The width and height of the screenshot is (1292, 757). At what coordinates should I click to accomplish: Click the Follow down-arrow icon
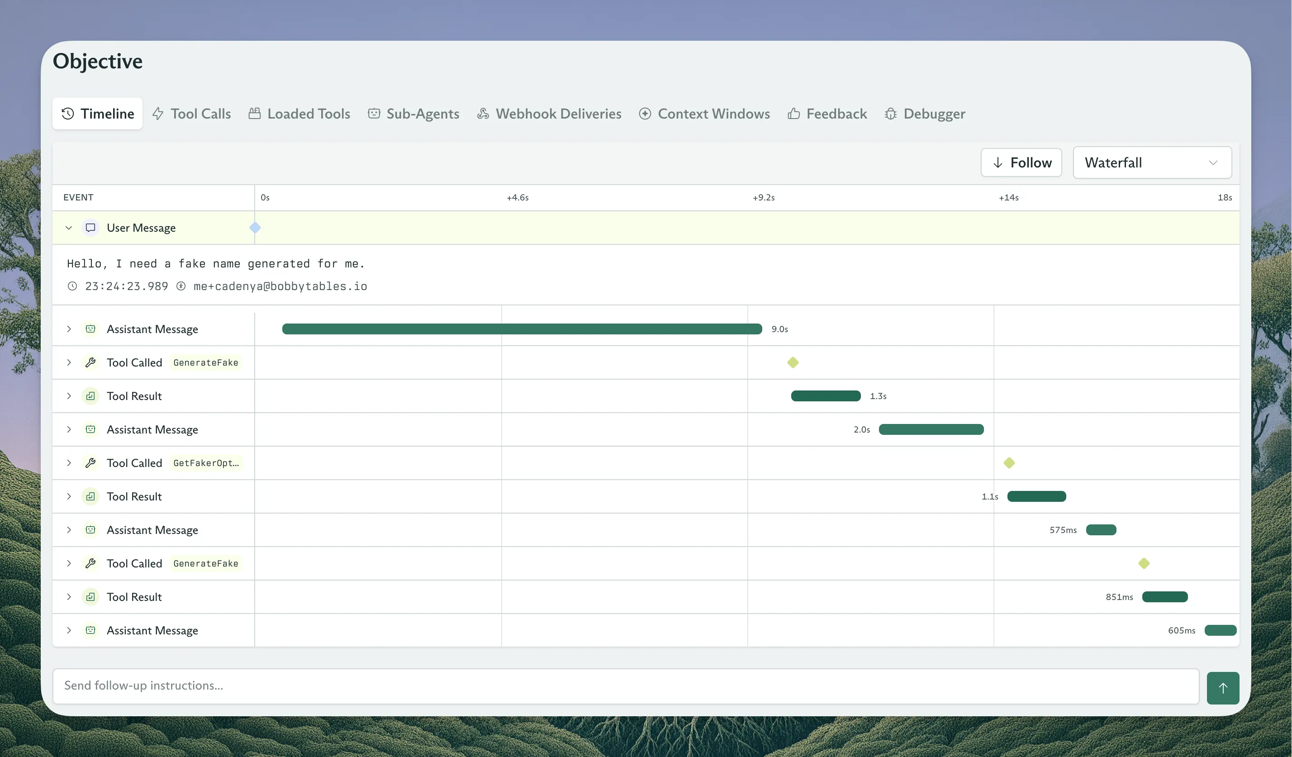tap(997, 162)
